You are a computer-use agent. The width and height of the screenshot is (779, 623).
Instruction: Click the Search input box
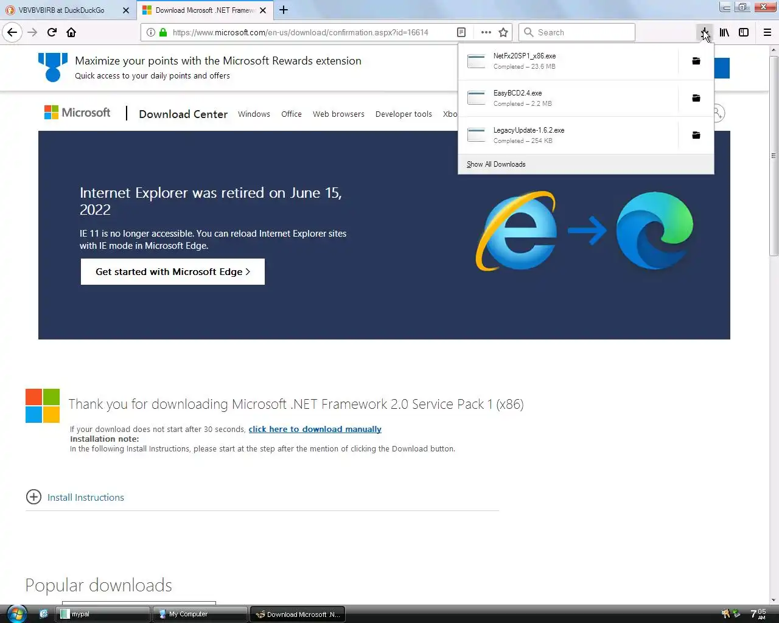(x=577, y=32)
